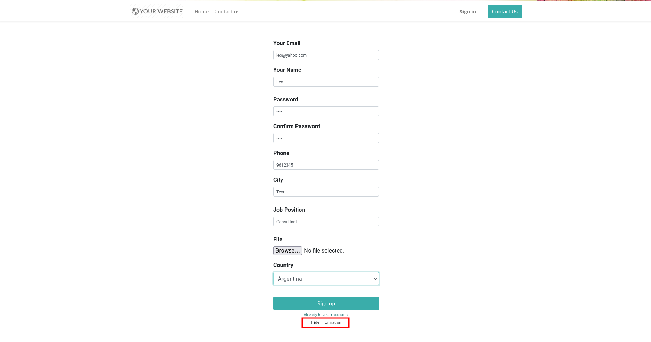This screenshot has width=651, height=342.
Task: Go to Contact us in navigation menu
Action: pyautogui.click(x=227, y=12)
